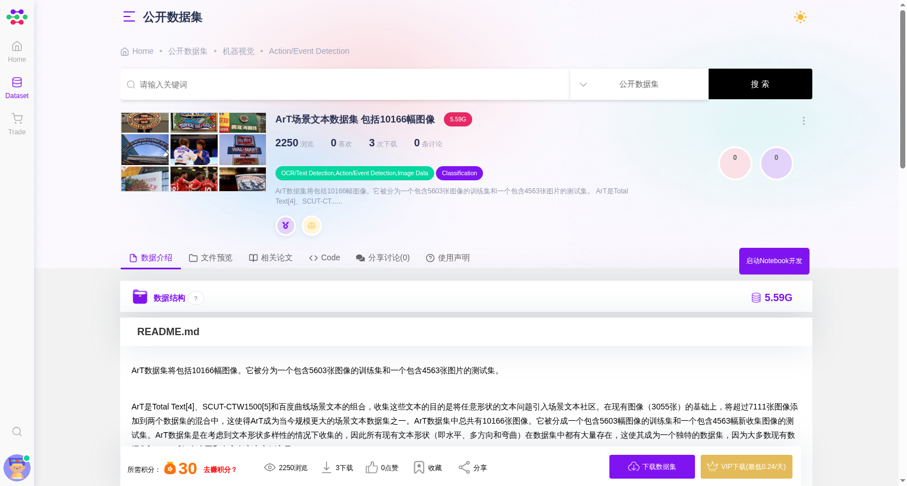
Task: Click the purple medal badge icon
Action: click(286, 226)
